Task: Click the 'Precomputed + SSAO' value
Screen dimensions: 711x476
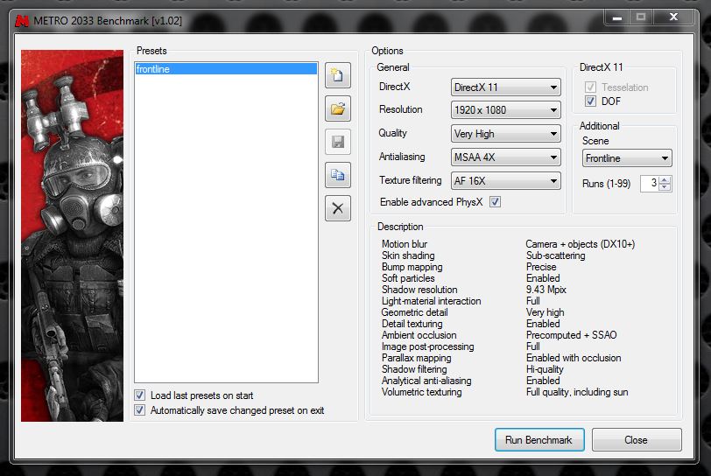Action: (x=571, y=335)
